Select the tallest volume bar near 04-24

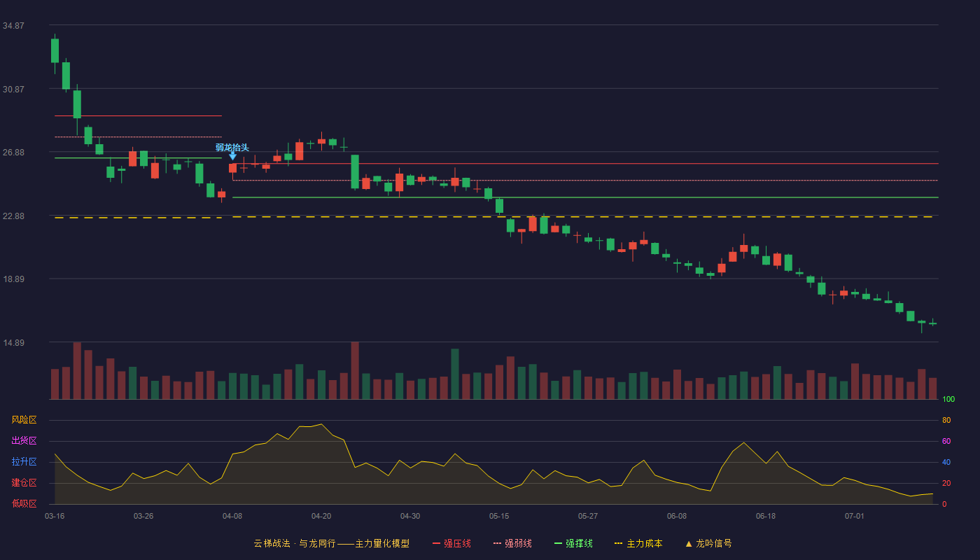pos(355,370)
